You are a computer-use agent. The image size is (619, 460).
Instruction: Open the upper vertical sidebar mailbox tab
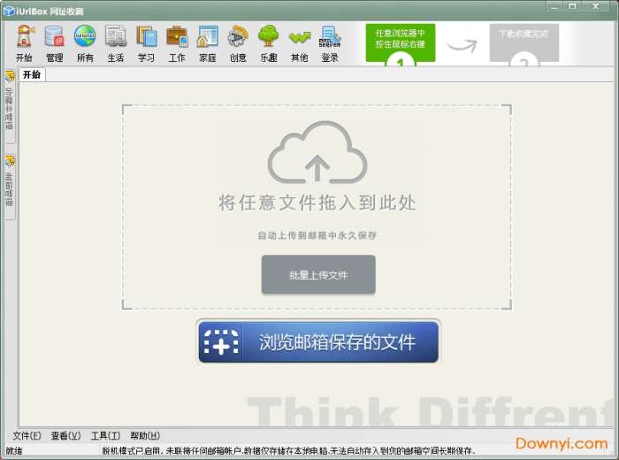pos(10,107)
